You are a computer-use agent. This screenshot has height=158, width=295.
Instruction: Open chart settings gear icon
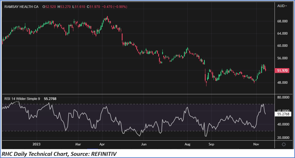tap(284, 144)
